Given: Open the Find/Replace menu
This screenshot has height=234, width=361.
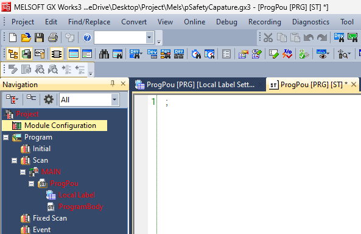Looking at the screenshot, I should point(89,22).
